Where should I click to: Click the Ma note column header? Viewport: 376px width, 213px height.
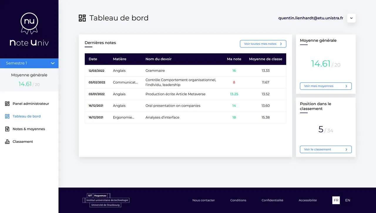click(234, 59)
